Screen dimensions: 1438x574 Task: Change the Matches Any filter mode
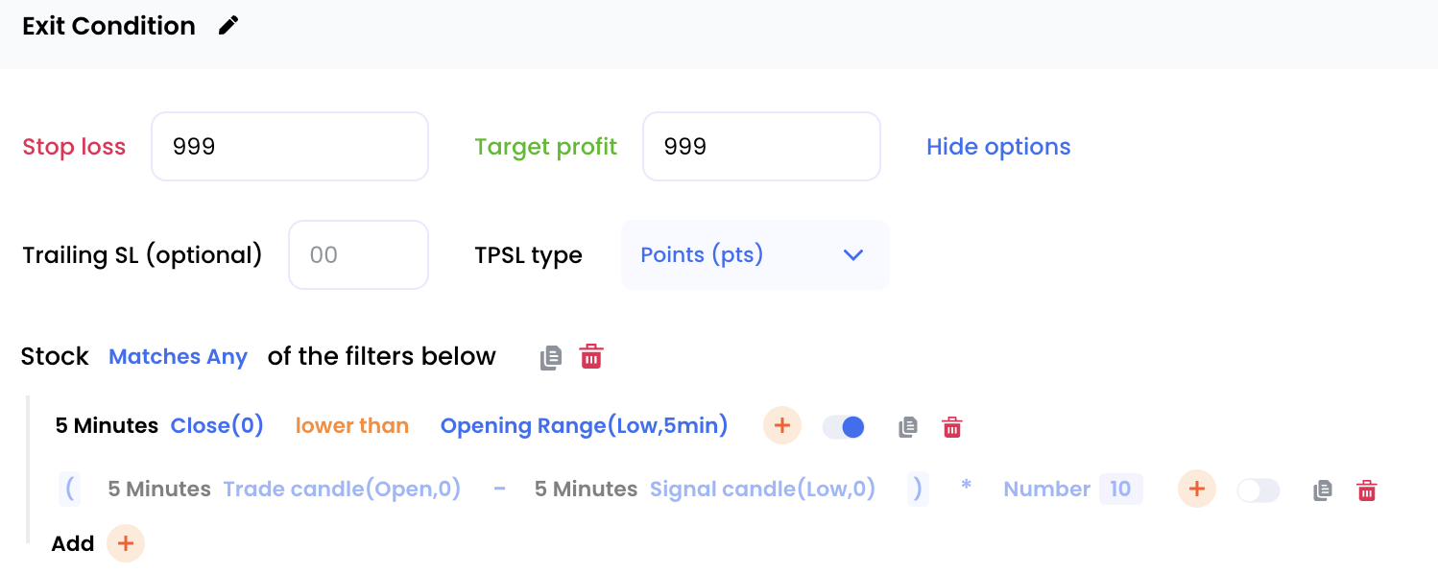(x=179, y=357)
